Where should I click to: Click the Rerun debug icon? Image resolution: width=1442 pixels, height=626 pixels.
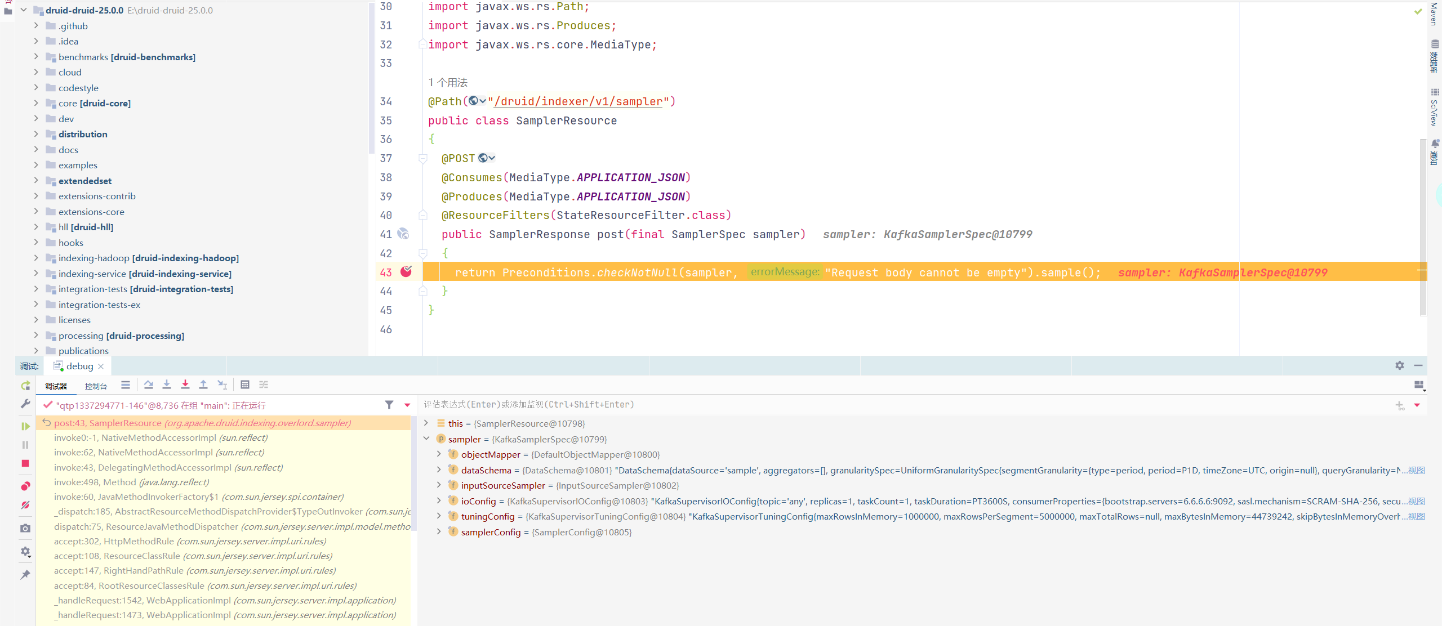(25, 386)
